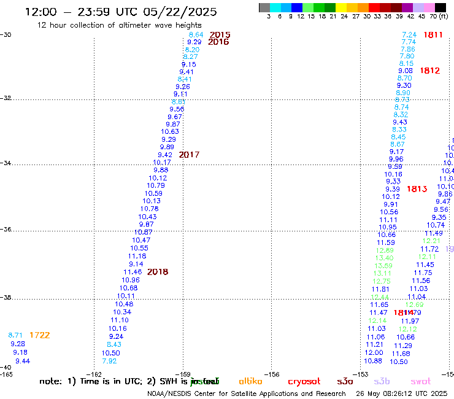Viewport: 454px width, 399px height.
Task: Click the gray 3 ft legend swatch
Action: point(264,7)
